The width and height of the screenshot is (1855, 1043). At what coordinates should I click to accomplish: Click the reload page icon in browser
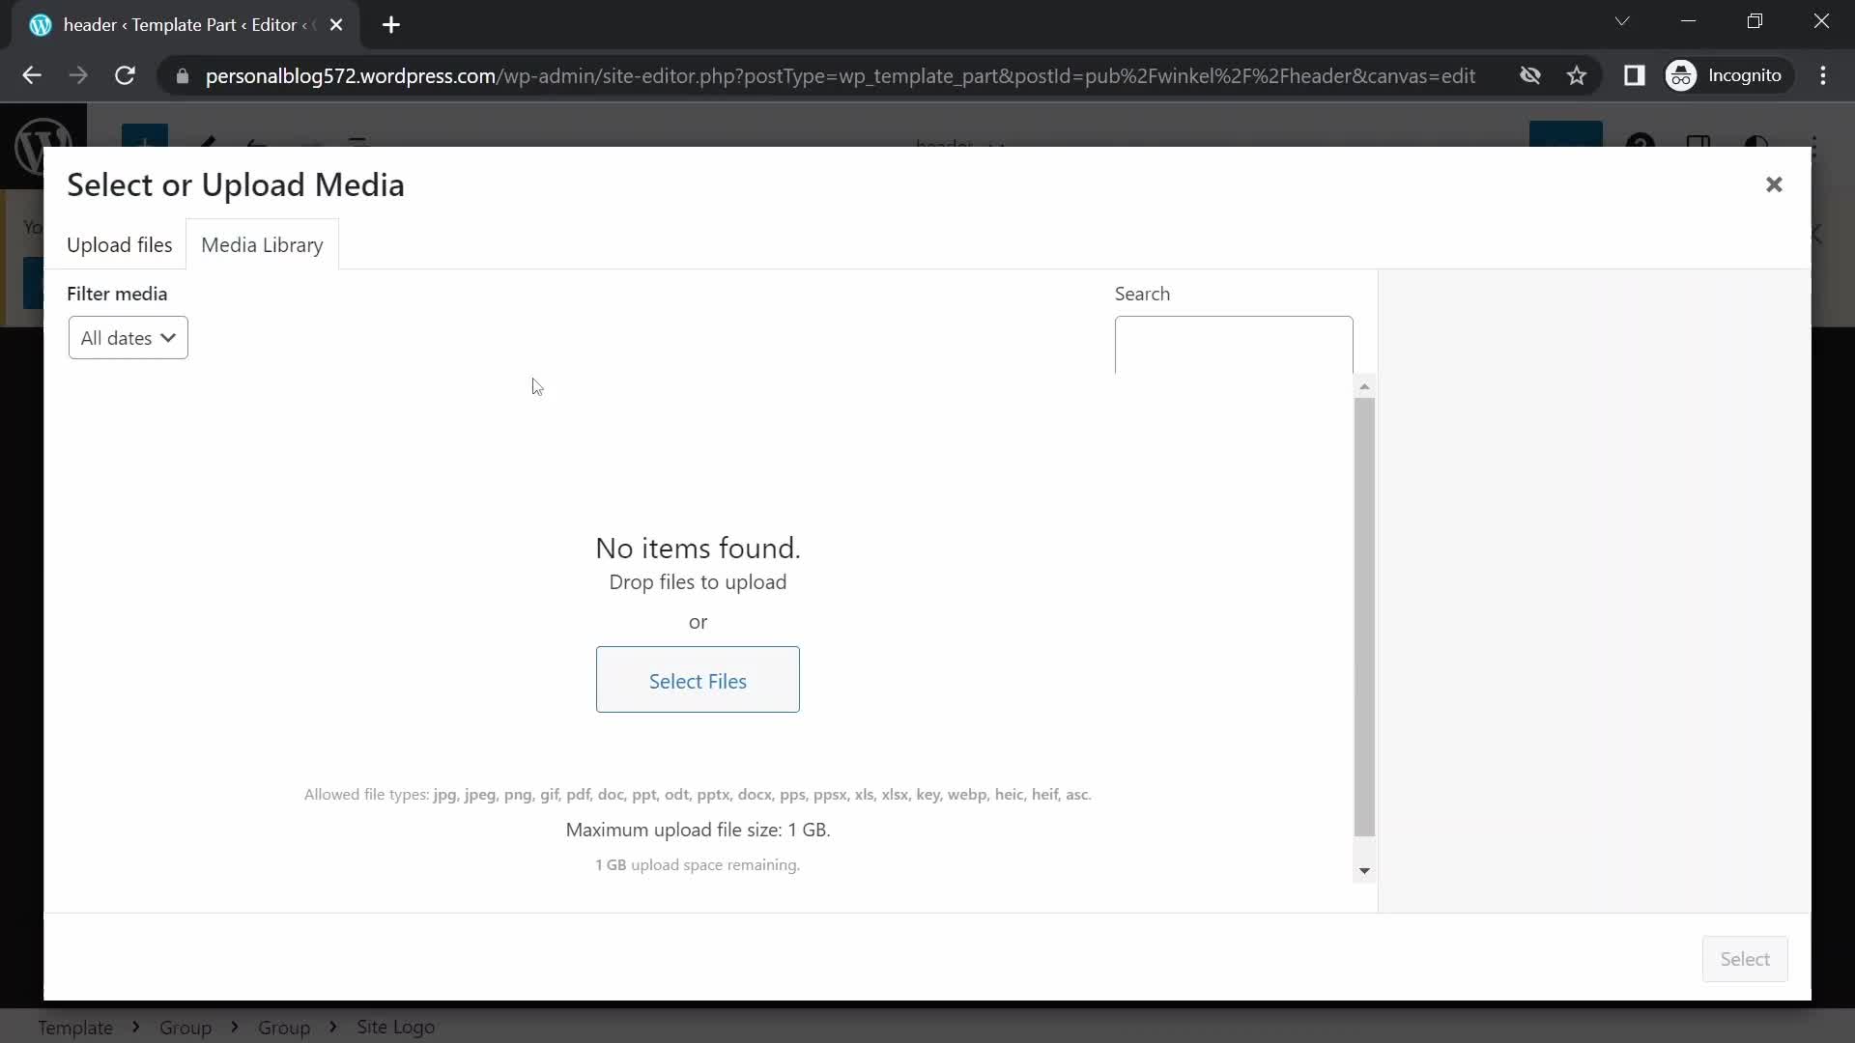pyautogui.click(x=124, y=75)
